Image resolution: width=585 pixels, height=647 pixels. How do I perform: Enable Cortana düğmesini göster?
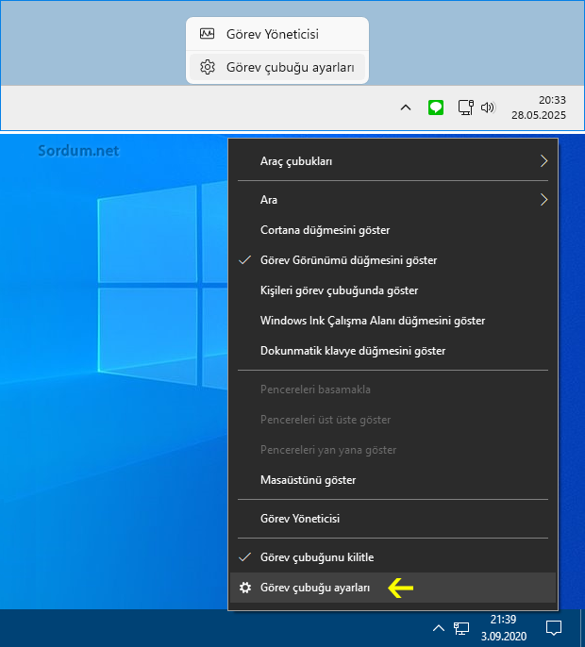click(x=393, y=230)
